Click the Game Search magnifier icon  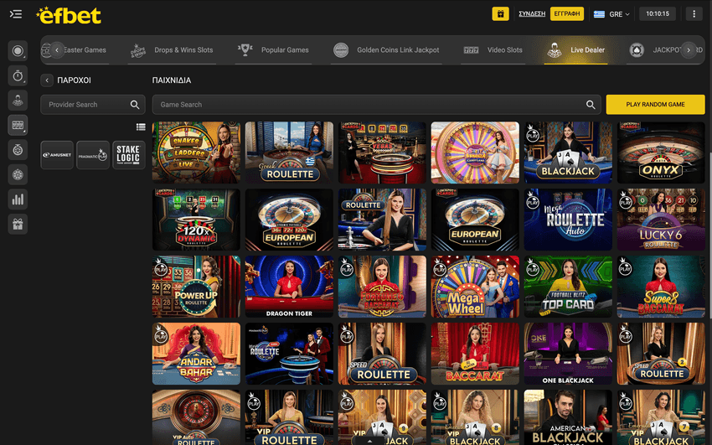pos(591,105)
